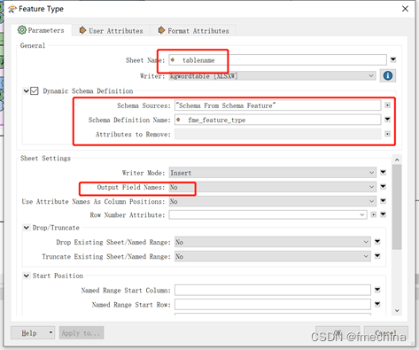419x350 pixels.
Task: Open the Writer dropdown
Action: 272,76
